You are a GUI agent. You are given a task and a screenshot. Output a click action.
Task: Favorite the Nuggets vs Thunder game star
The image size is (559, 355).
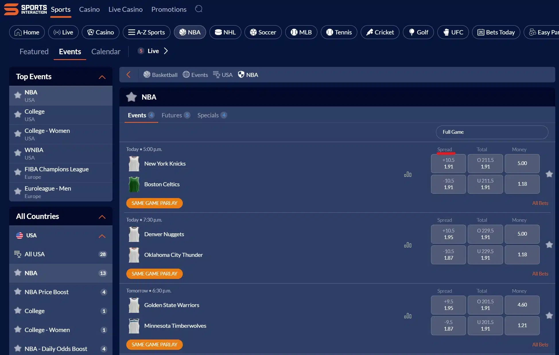tap(549, 245)
